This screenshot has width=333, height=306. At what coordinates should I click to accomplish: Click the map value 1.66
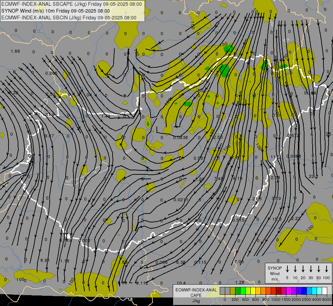(x=15, y=51)
